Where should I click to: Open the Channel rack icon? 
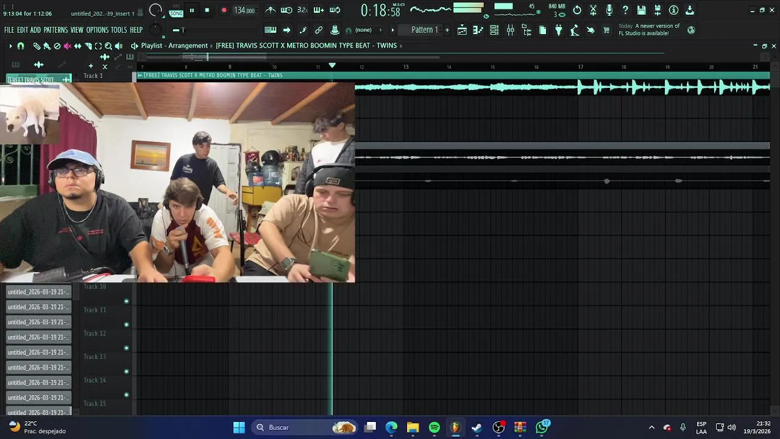494,30
